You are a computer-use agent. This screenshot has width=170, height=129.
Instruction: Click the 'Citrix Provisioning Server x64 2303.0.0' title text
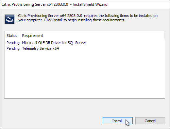click(x=35, y=4)
